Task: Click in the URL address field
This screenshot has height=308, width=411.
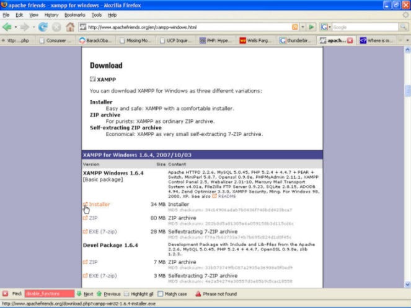Action: (188, 27)
